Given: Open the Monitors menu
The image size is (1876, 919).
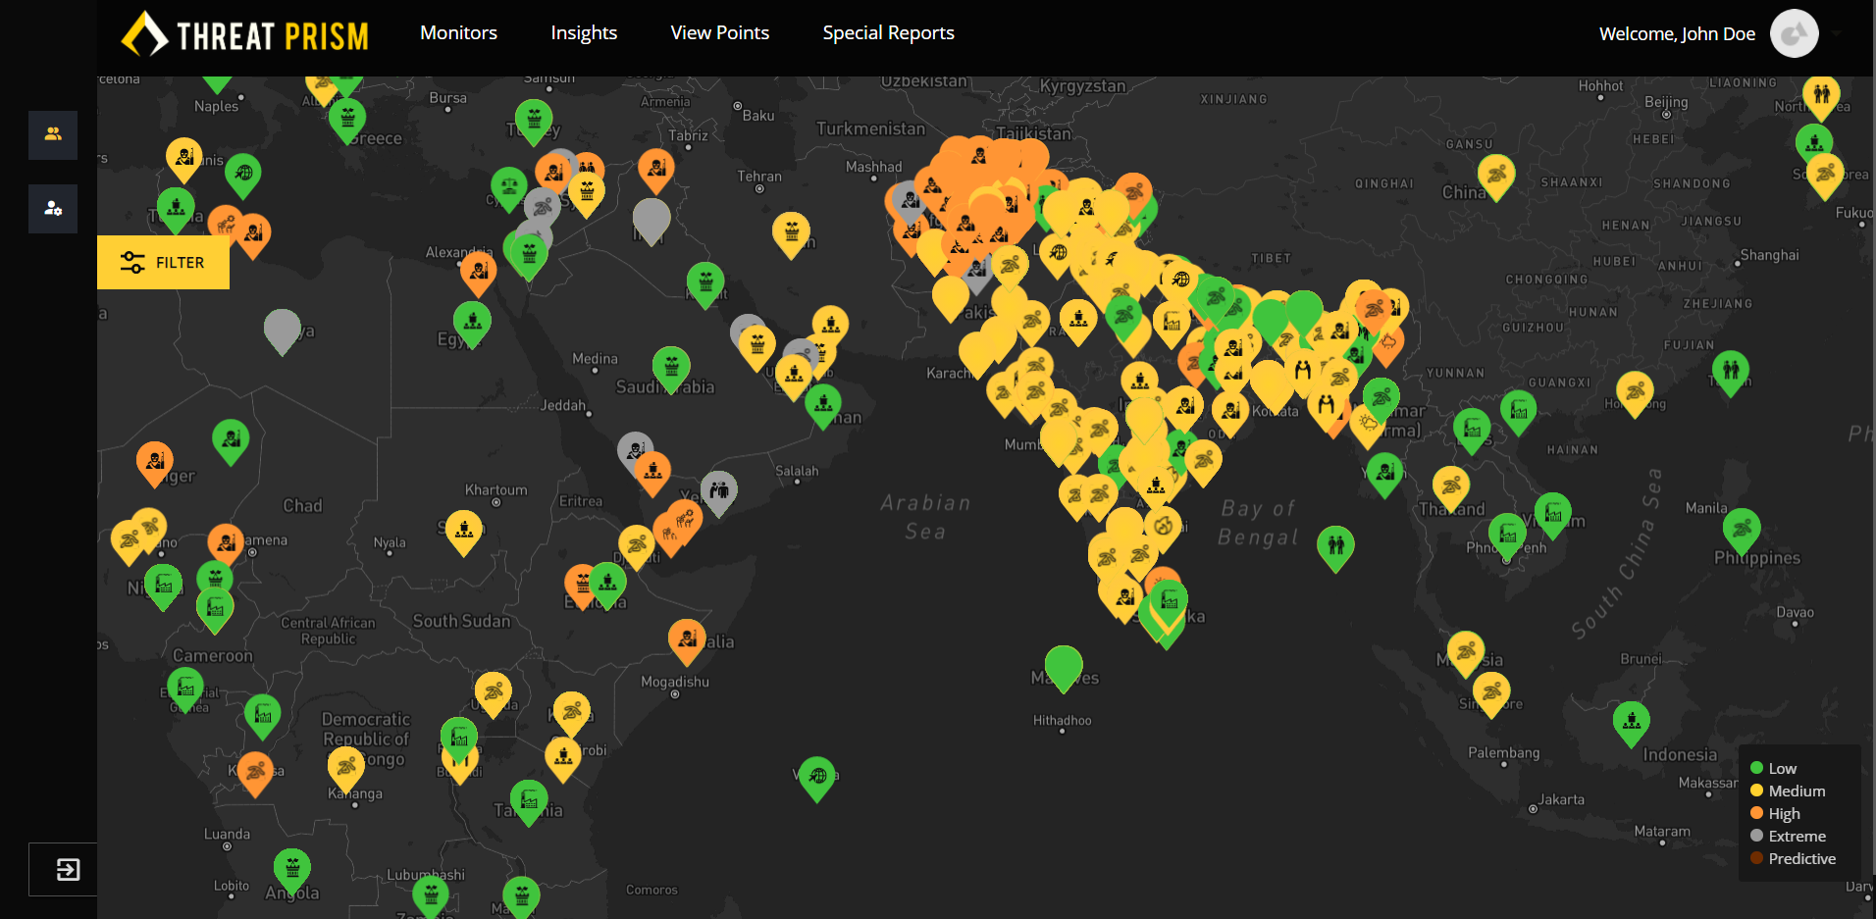Looking at the screenshot, I should 458,33.
